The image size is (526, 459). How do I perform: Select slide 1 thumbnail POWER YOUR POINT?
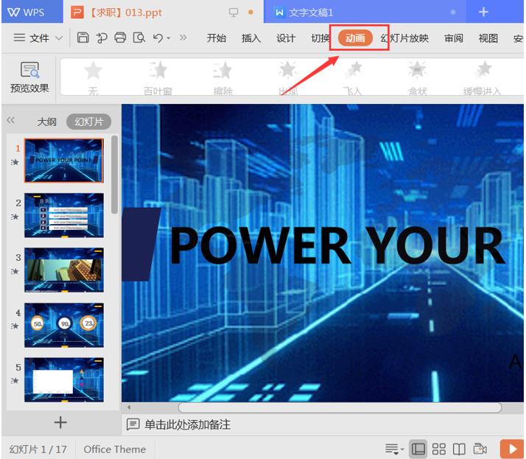(64, 161)
